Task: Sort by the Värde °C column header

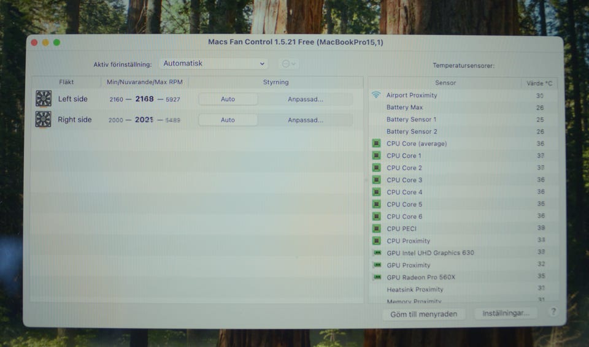Action: tap(539, 83)
